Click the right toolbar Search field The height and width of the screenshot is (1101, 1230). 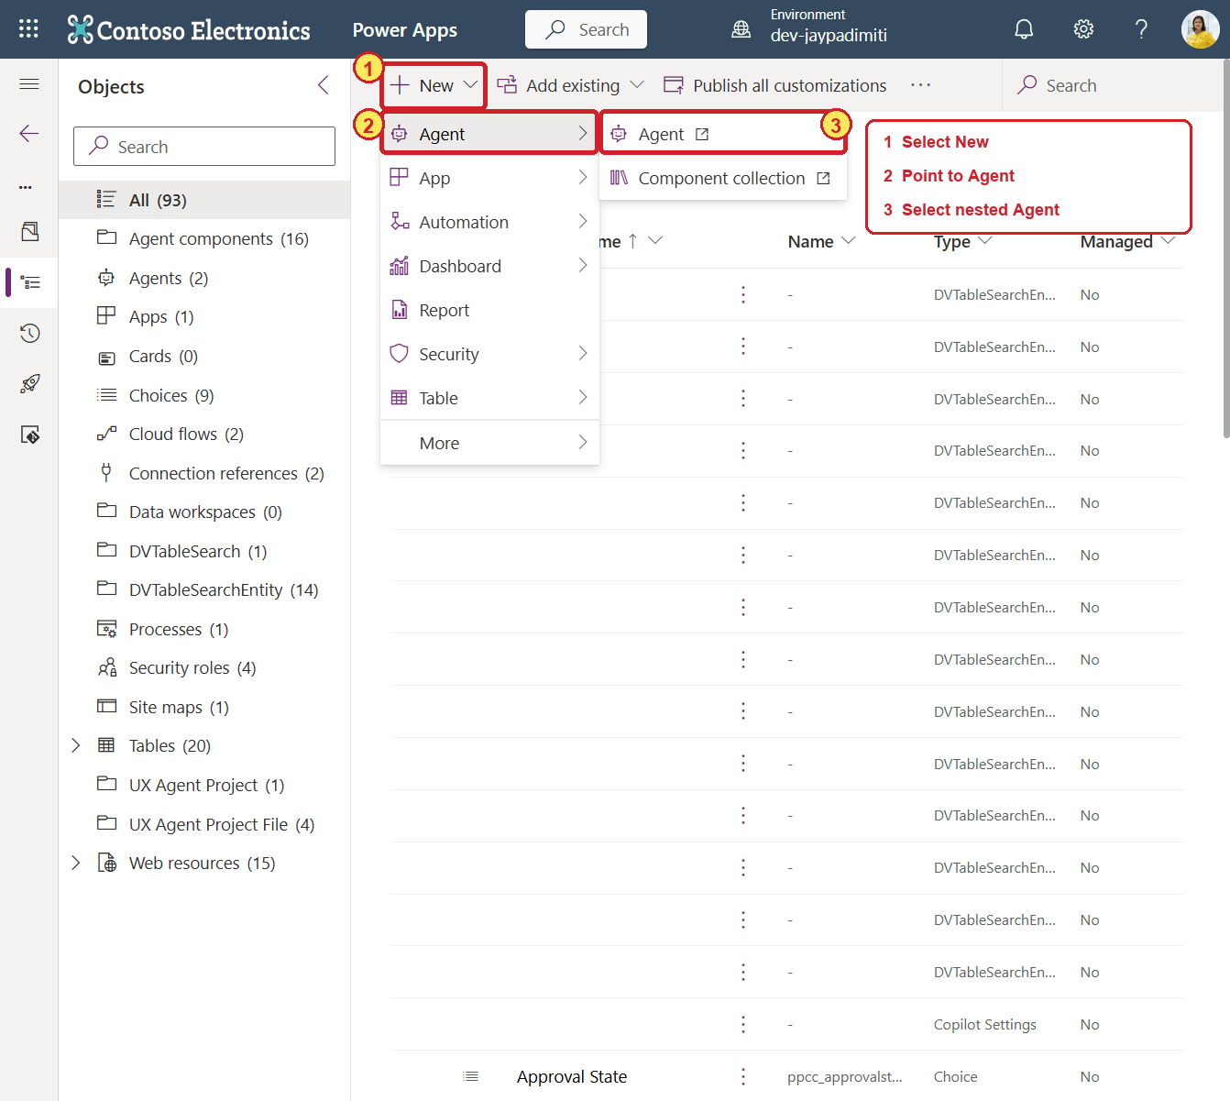[1112, 85]
